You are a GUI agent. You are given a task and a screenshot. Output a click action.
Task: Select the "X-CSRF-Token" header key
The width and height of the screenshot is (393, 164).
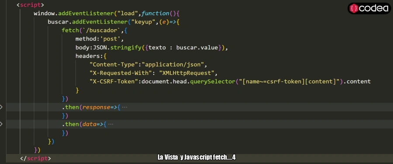[114, 82]
